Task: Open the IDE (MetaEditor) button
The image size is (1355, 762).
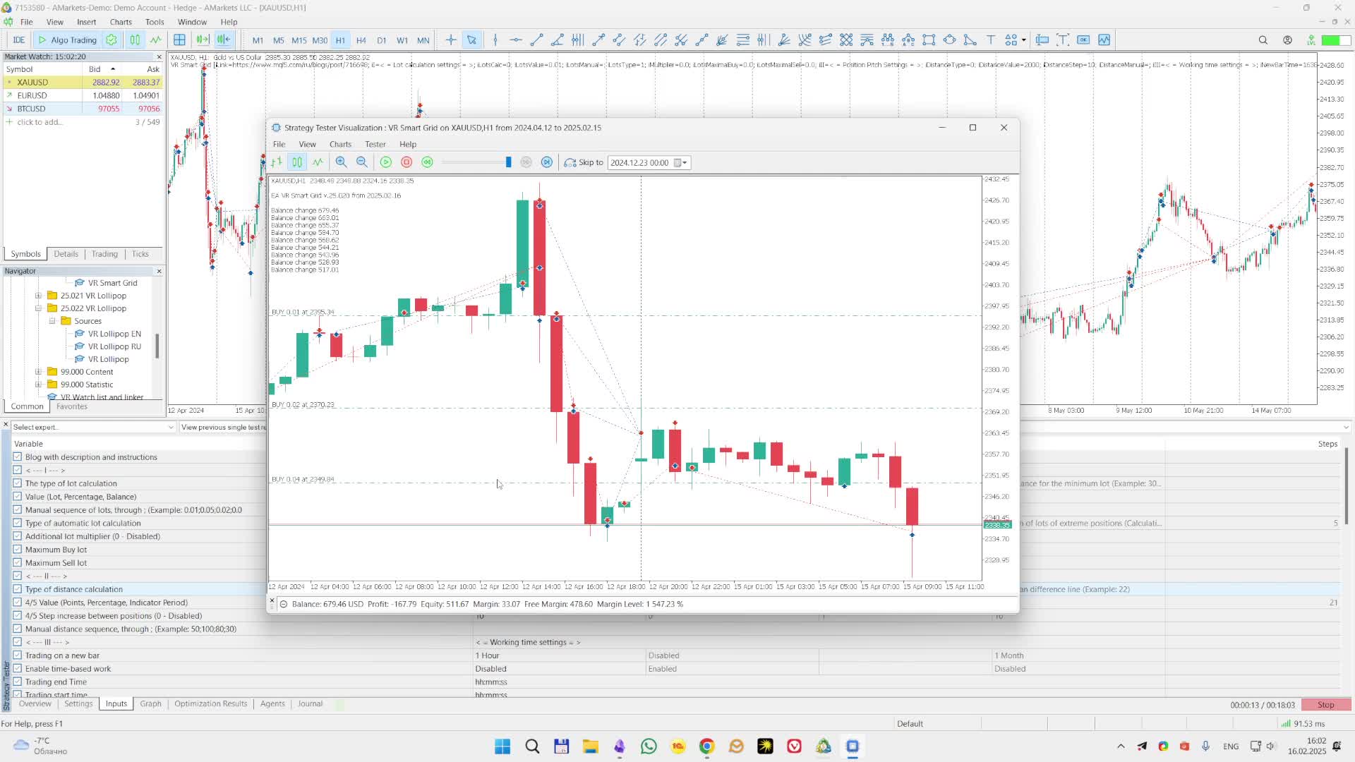Action: pyautogui.click(x=18, y=40)
